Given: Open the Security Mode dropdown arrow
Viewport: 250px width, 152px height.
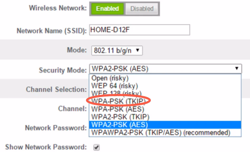Looking at the screenshot, I should (x=237, y=69).
